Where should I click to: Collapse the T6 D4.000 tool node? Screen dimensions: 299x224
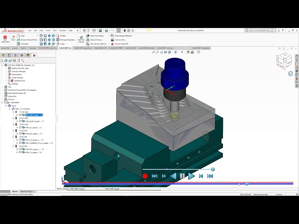point(14,146)
